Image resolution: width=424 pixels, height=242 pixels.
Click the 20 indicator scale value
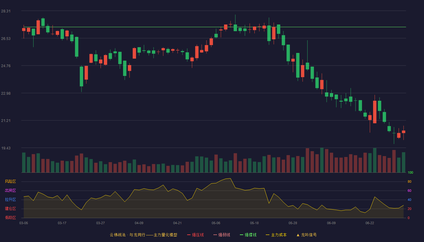[x=409, y=209]
